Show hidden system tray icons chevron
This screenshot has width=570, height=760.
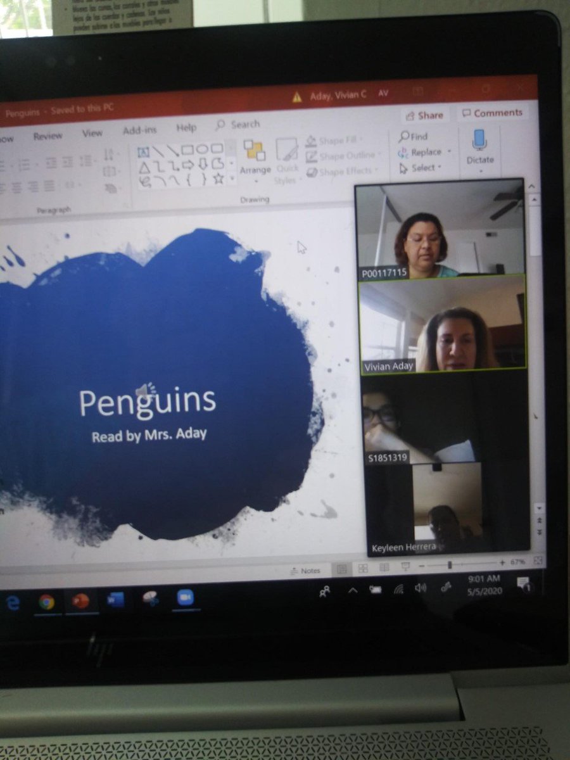click(353, 590)
